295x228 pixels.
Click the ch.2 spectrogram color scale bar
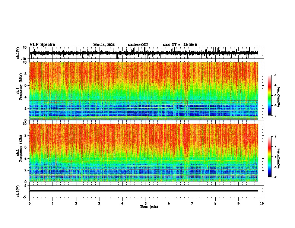tap(270, 157)
